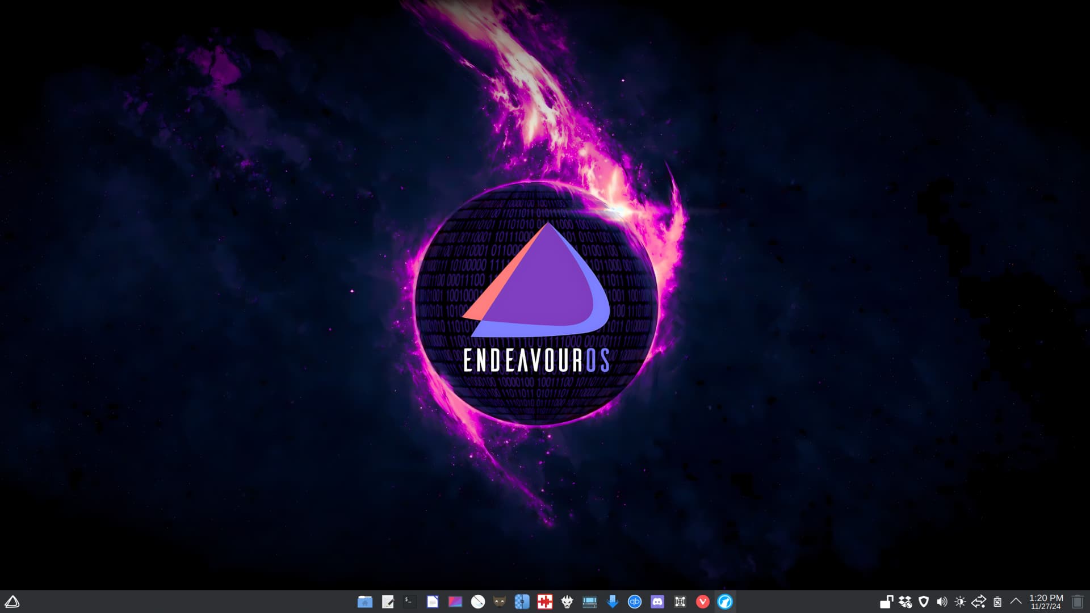Launch the white dragon-head app icon
The height and width of the screenshot is (613, 1090).
[x=567, y=602]
